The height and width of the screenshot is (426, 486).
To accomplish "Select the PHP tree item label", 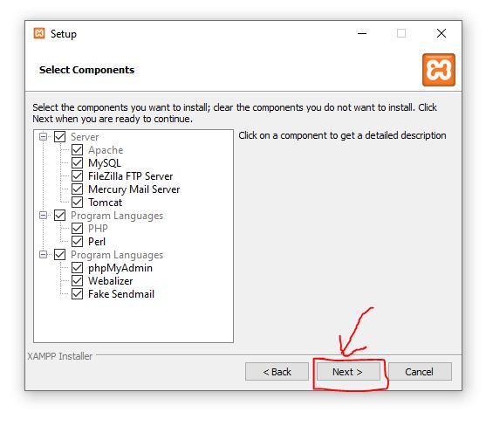I will (x=98, y=229).
